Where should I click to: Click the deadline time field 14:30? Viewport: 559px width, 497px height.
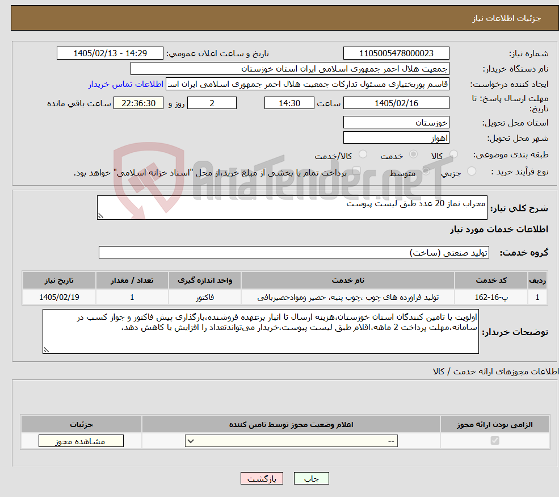(x=289, y=103)
